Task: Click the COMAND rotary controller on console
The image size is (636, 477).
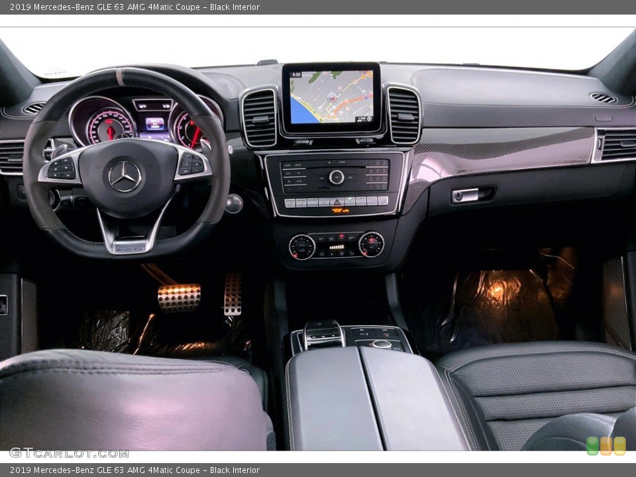Action: (x=382, y=344)
